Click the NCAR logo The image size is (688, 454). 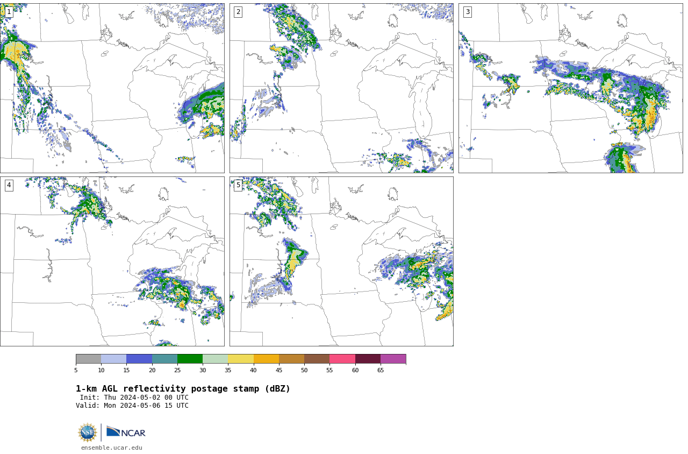126,432
